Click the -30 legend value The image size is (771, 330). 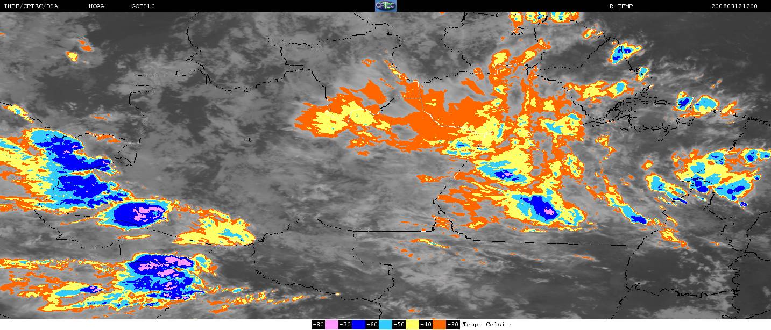pos(452,325)
